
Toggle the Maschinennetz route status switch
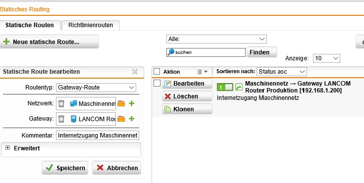pos(225,87)
